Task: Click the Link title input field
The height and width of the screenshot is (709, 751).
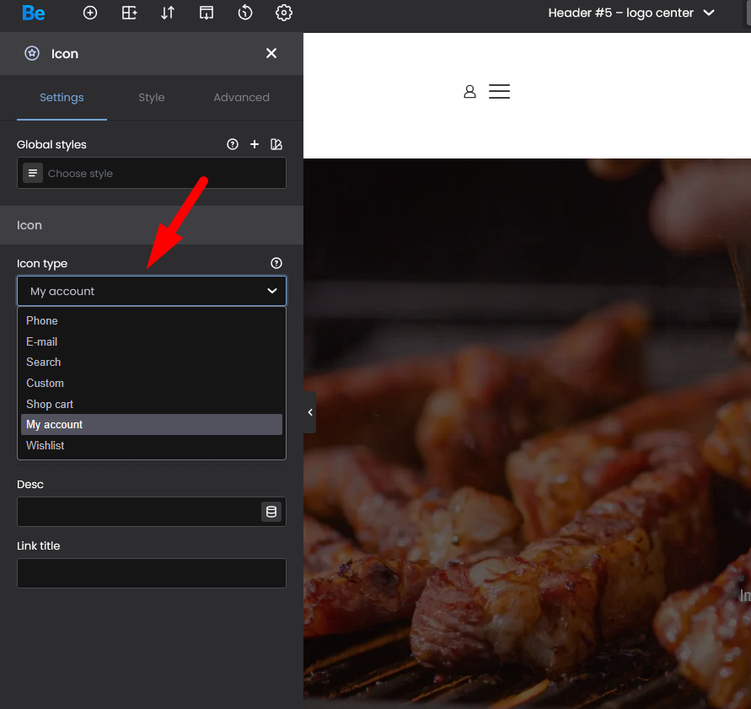Action: pyautogui.click(x=152, y=573)
